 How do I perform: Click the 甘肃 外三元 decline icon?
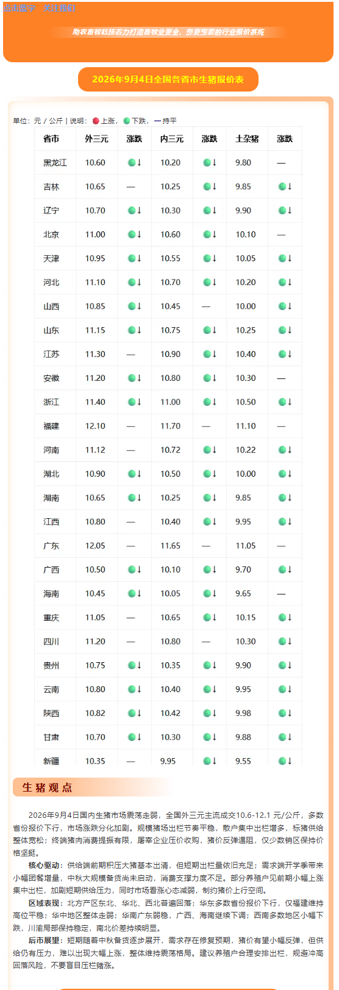pyautogui.click(x=134, y=737)
